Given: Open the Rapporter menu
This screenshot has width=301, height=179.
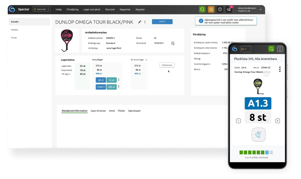Looking at the screenshot, I should (125, 10).
